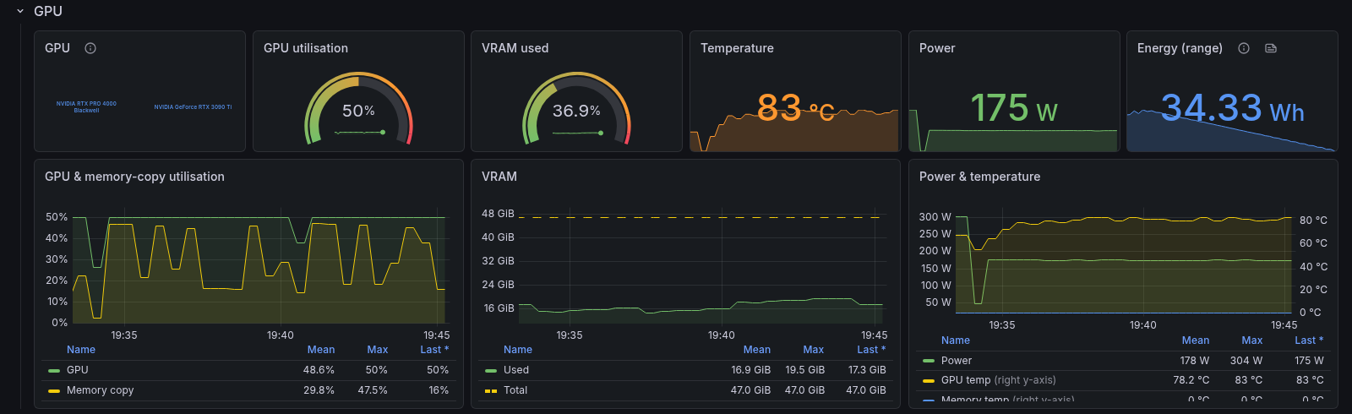The width and height of the screenshot is (1352, 414).
Task: Sort VRAM legend by Name column
Action: point(518,350)
